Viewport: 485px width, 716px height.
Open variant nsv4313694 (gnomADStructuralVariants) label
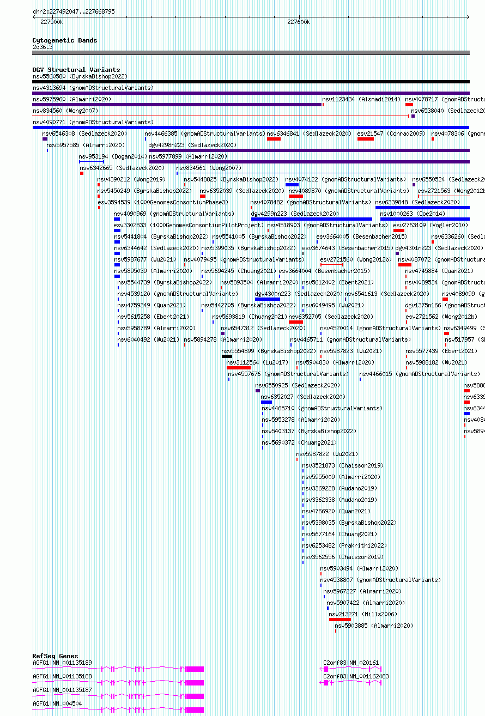tap(93, 88)
